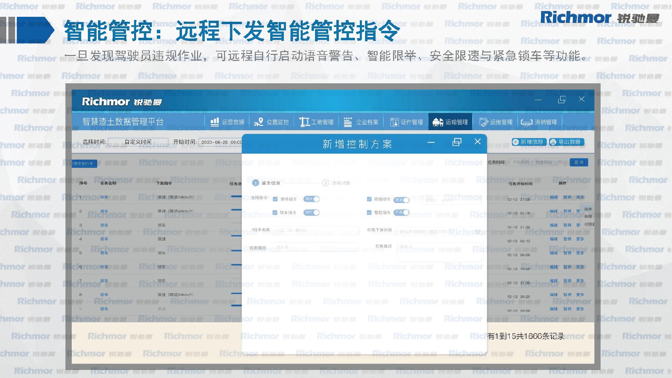The height and width of the screenshot is (378, 672).
Task: Click the 任务时间 date range field
Action: pos(538,162)
